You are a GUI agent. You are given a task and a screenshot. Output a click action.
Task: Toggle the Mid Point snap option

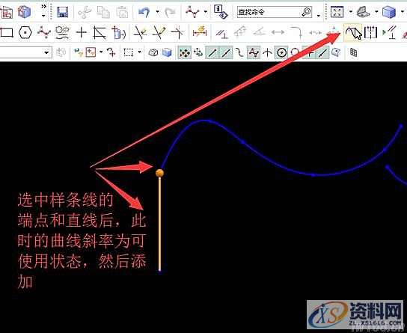226,52
